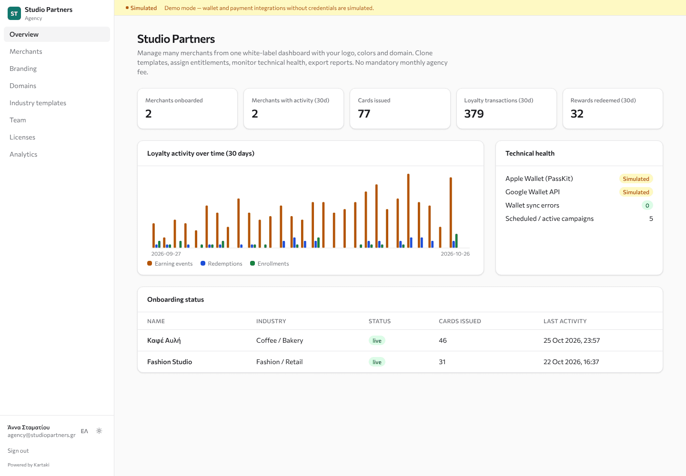Select the Loyalty transactions (30d) card

(x=506, y=109)
